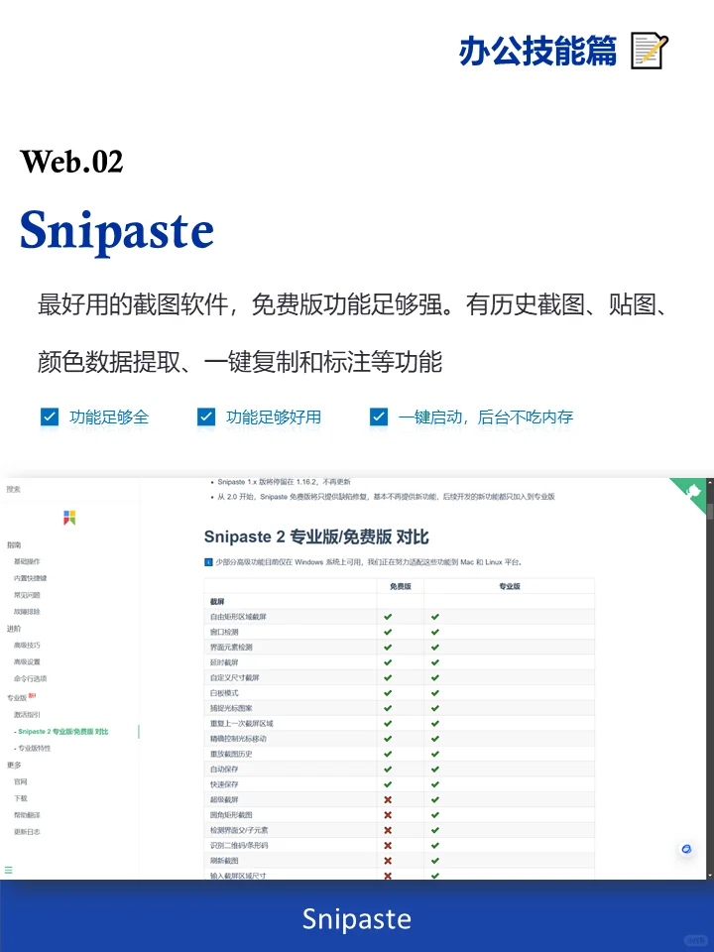Click the 输入截屏区域尺寸 row label
Screen dimensions: 714x952
(239, 876)
